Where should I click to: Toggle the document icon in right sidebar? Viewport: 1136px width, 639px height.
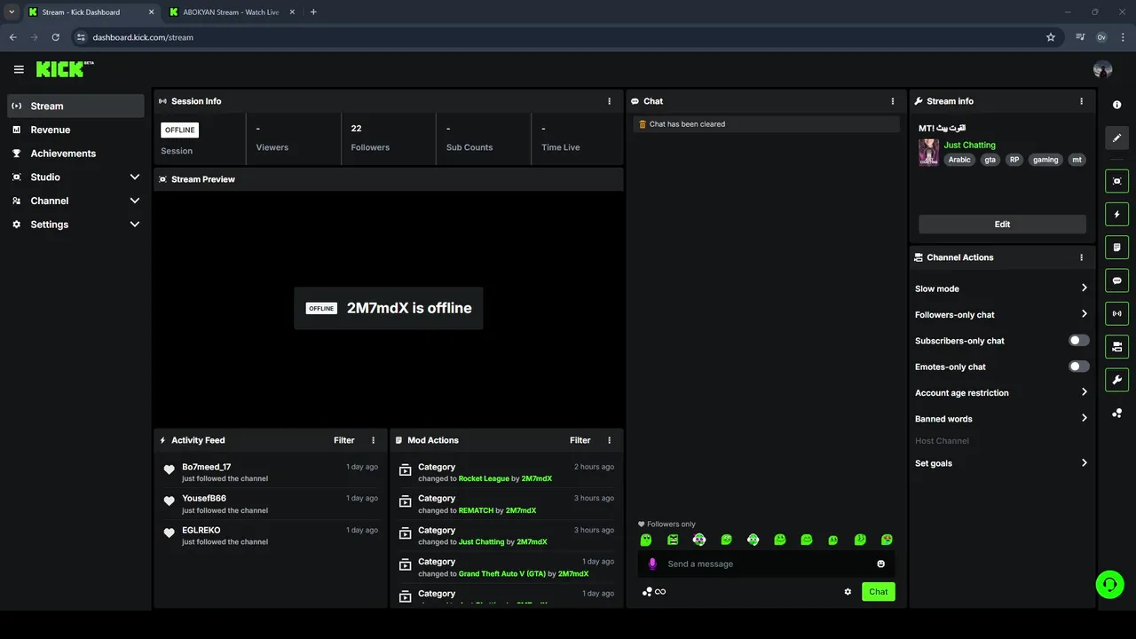point(1116,247)
